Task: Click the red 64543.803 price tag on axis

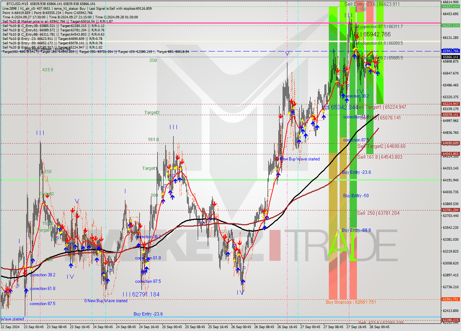Action: pos(451,154)
